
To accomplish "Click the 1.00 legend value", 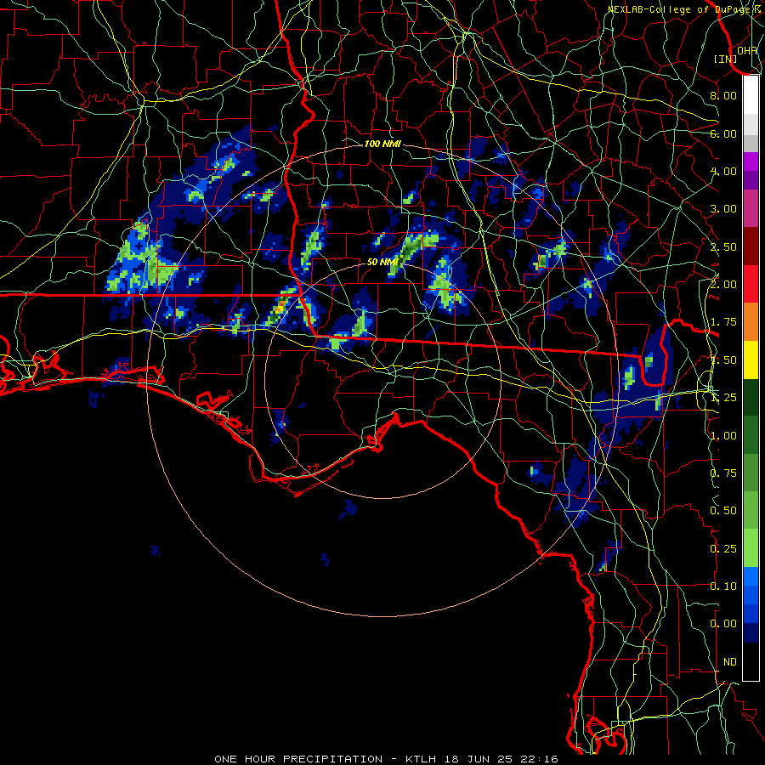I will (x=723, y=436).
